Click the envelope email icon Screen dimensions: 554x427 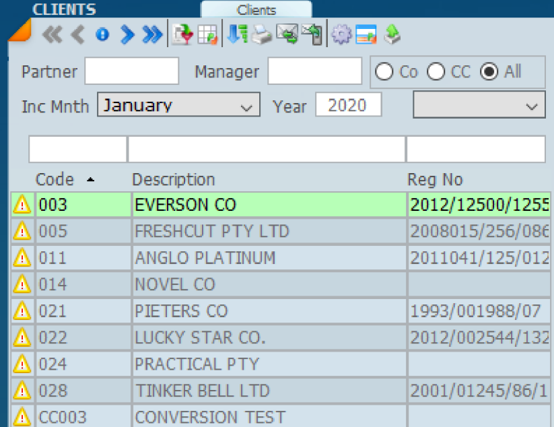pos(287,35)
